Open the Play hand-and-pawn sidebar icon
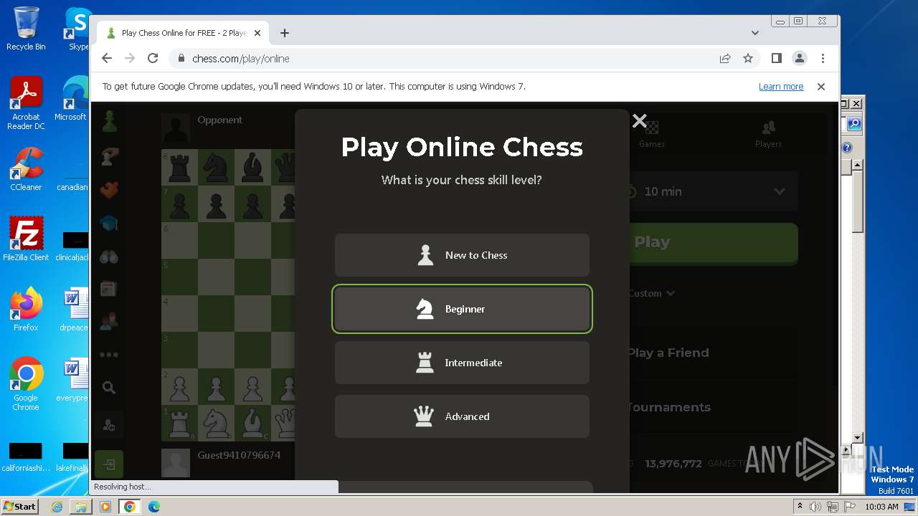Image resolution: width=918 pixels, height=516 pixels. point(109,156)
